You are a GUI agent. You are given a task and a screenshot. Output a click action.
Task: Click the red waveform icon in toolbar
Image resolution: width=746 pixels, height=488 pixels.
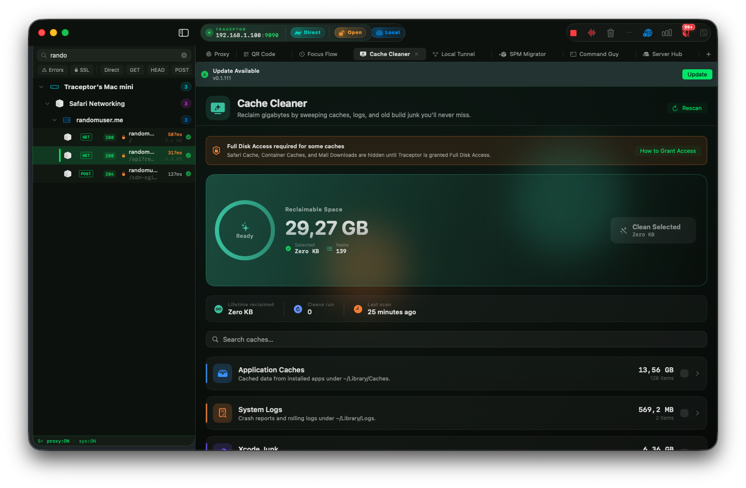click(x=592, y=33)
